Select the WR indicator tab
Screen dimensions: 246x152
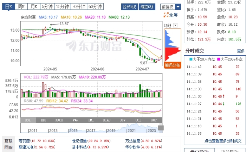click(x=75, y=120)
